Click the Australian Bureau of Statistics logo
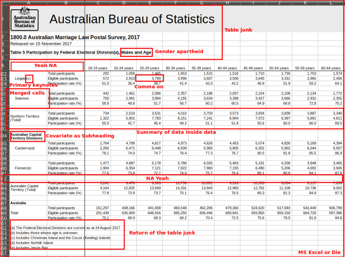Viewport: 345px width, 257px height. (x=24, y=19)
